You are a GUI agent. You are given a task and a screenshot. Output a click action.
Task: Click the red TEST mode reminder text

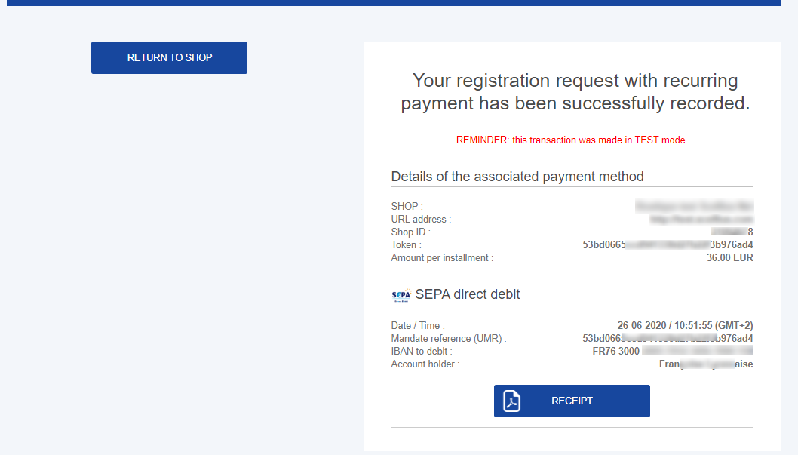coord(572,140)
